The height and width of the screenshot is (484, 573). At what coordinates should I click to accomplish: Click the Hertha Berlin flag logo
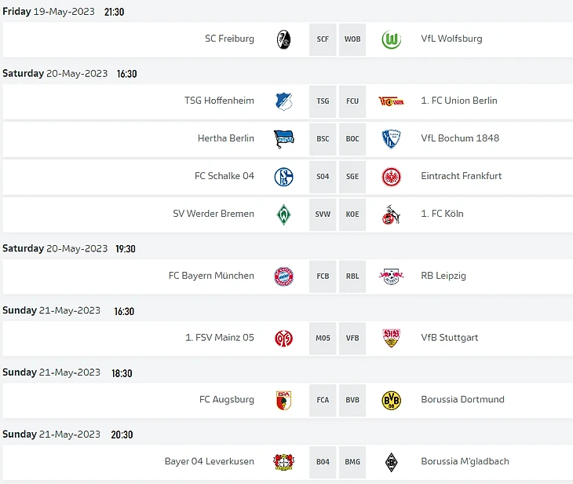coord(283,139)
